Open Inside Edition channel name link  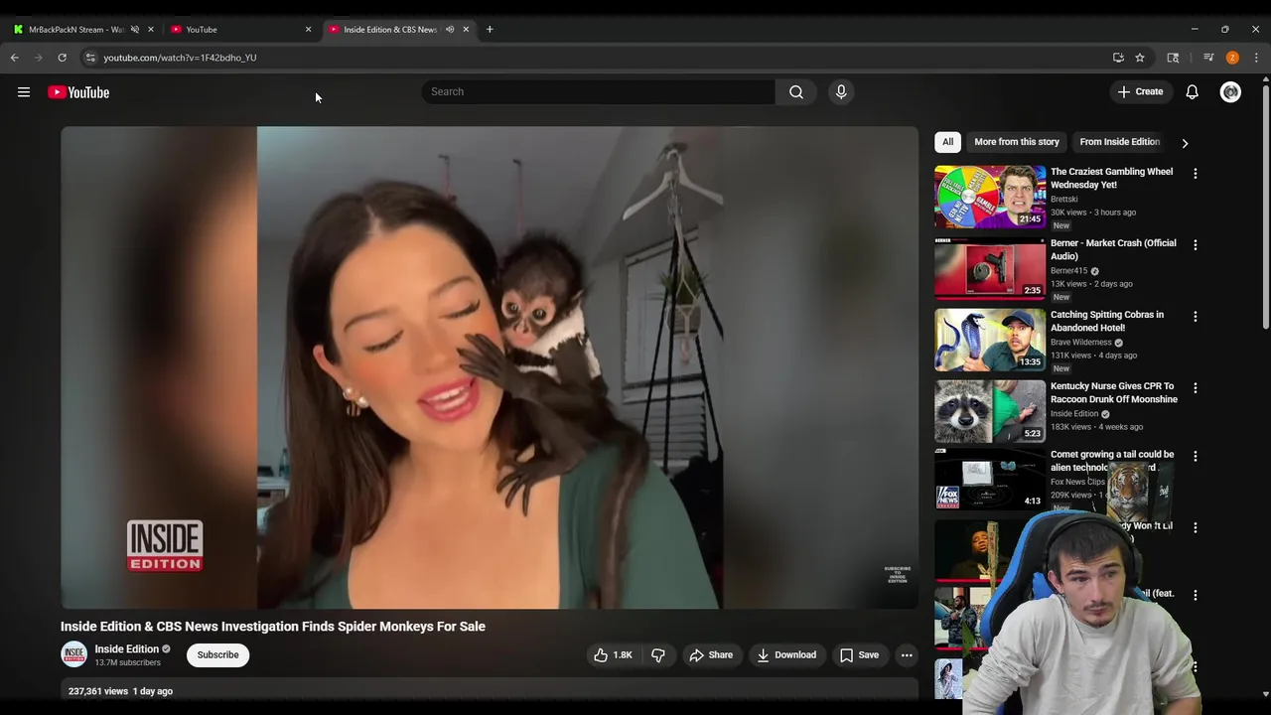tap(127, 649)
